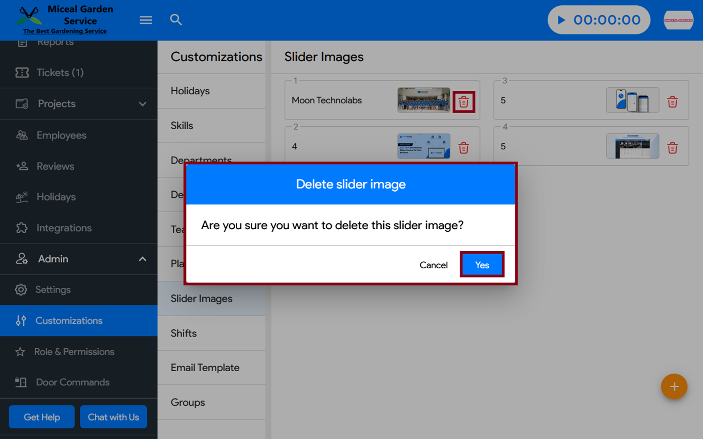Click the Moon Technolabs image thumbnail
703x439 pixels.
[x=423, y=100]
